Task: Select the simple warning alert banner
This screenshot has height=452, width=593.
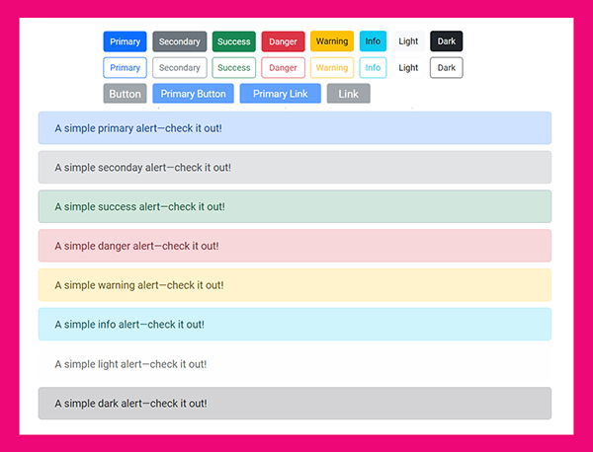Action: [295, 285]
